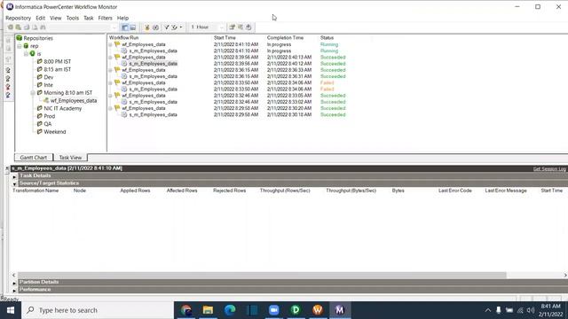Click the binoculars Find icon in the toolbar
The width and height of the screenshot is (568, 319).
[43, 27]
